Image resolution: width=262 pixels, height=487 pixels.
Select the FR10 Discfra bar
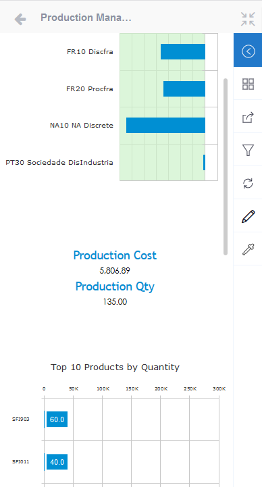click(x=183, y=51)
